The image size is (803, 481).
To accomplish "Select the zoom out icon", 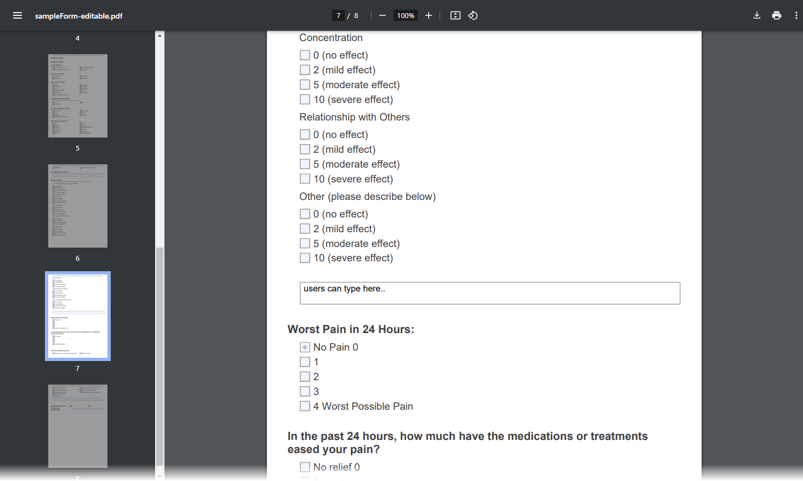I will pos(382,15).
